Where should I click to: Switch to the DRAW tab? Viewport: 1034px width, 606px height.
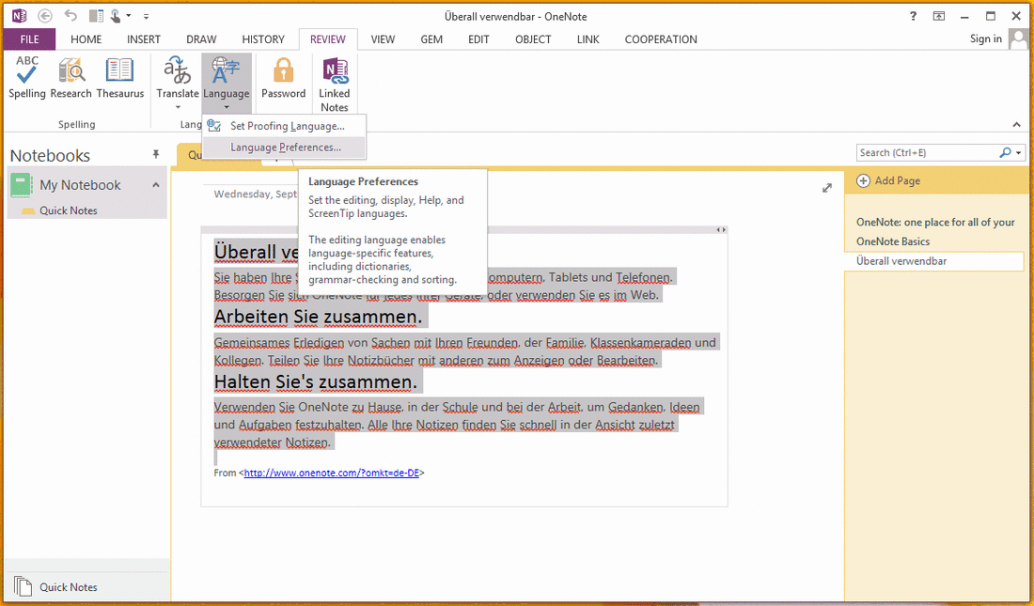click(x=202, y=39)
